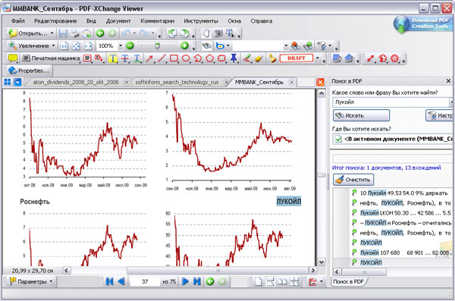Open the DRAFT stamp dropdown arrow
Image resolution: width=455 pixels, height=301 pixels.
point(317,58)
